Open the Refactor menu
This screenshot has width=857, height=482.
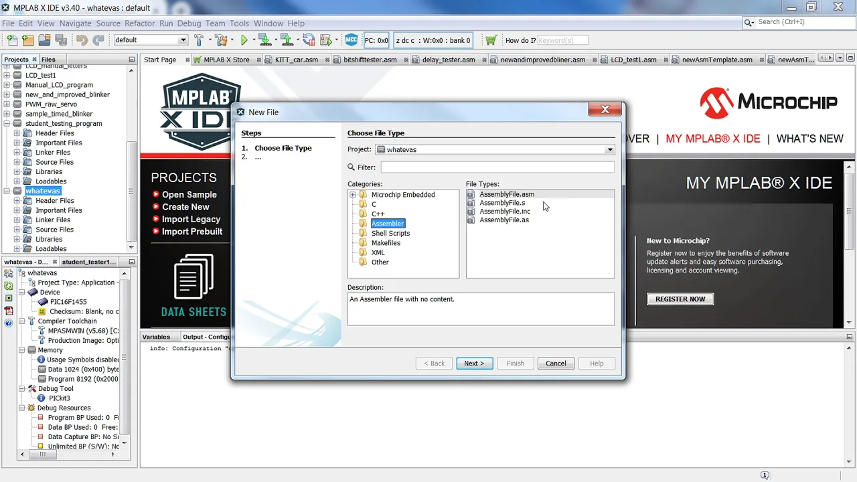(139, 23)
